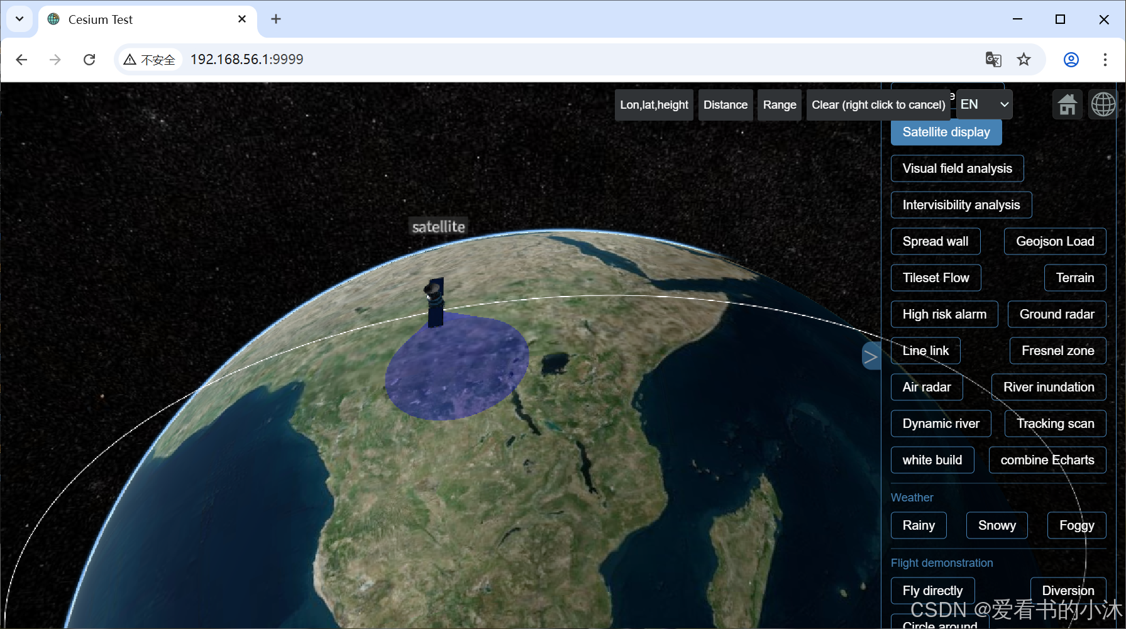
Task: Show the Air radar effect
Action: 927,387
